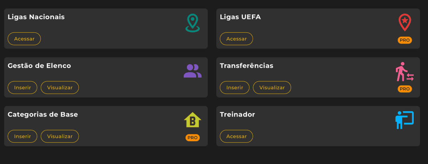Click the red star pin Ligas UEFA icon

point(405,22)
